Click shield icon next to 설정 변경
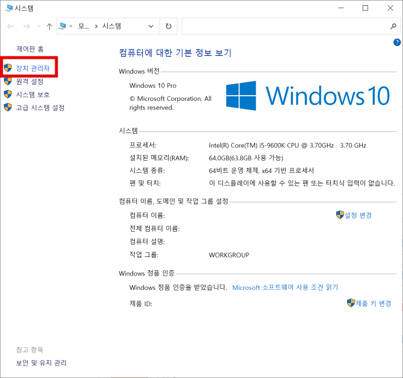 340,215
